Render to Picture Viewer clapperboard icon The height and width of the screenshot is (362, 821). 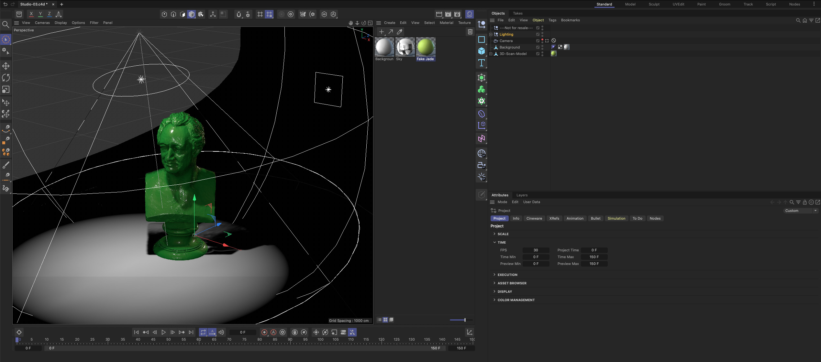click(448, 14)
